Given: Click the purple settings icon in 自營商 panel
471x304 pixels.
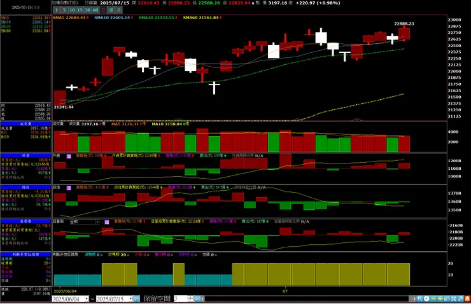Looking at the screenshot, I should point(107,222).
